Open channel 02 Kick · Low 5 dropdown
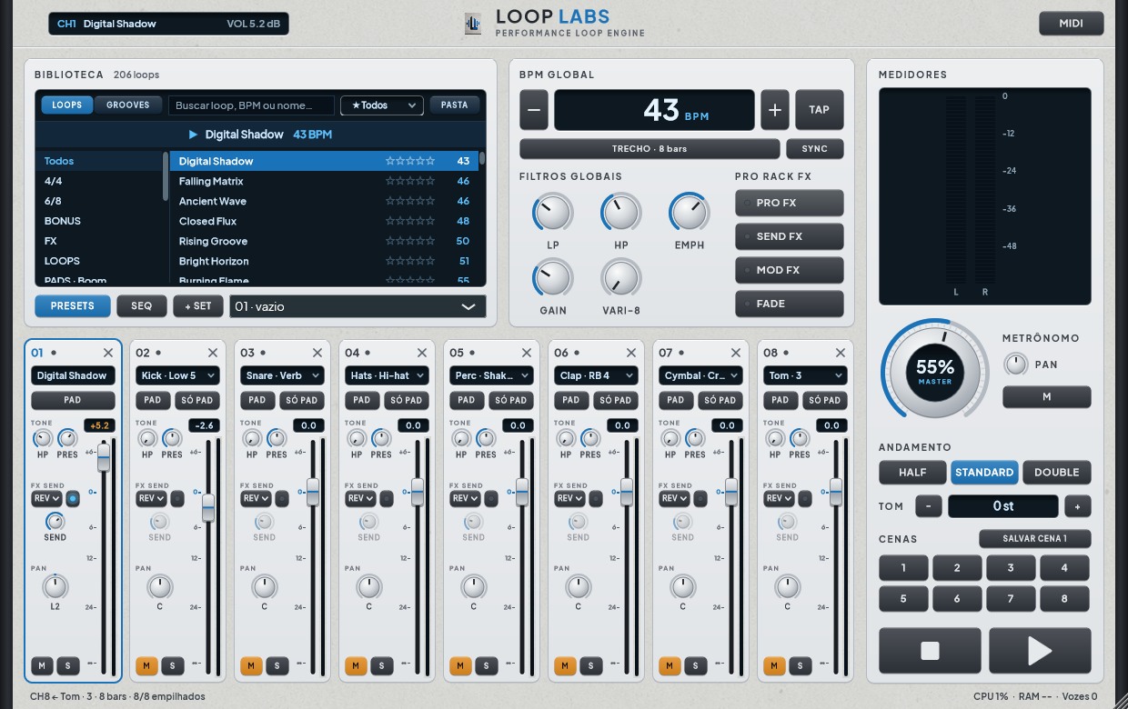 (177, 375)
